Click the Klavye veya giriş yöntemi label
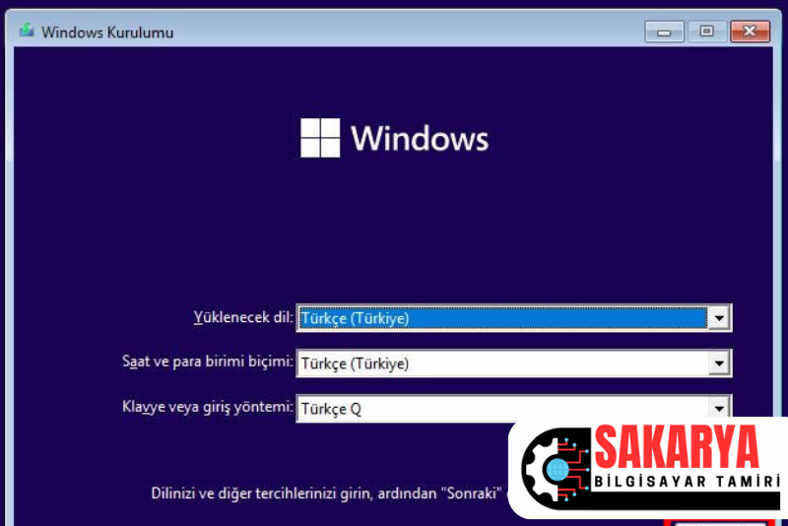 point(208,407)
